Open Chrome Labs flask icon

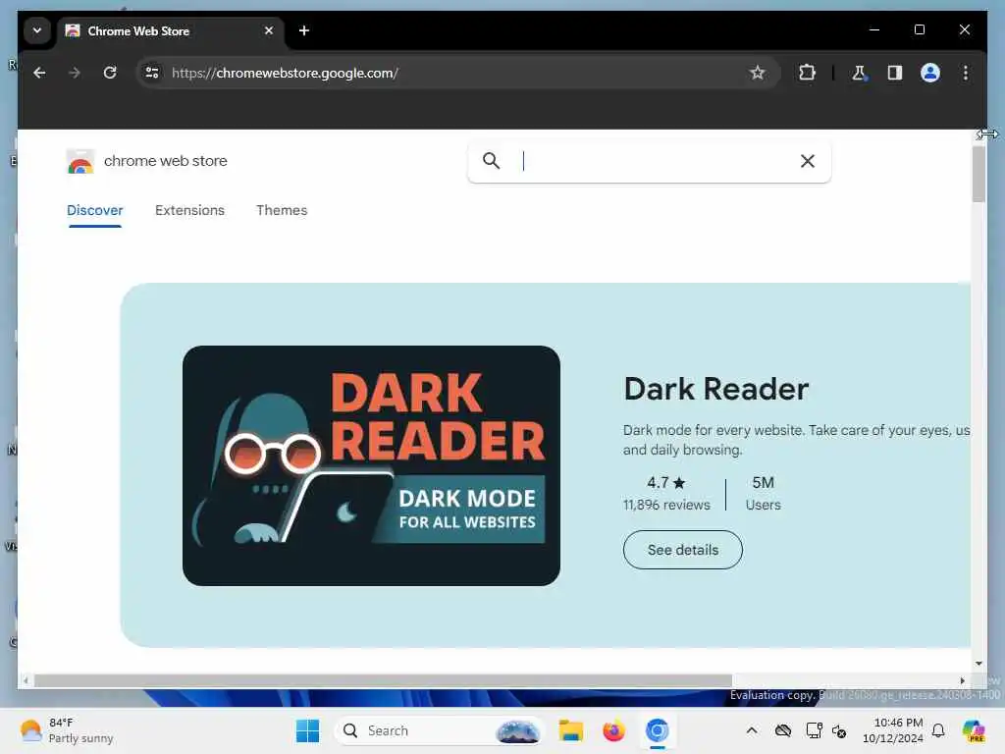(859, 73)
